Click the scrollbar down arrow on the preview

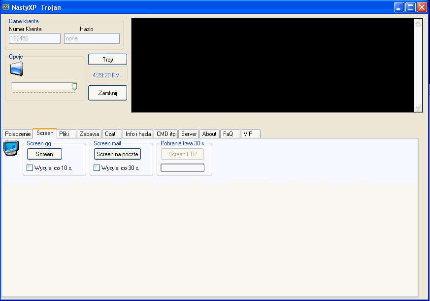point(418,108)
